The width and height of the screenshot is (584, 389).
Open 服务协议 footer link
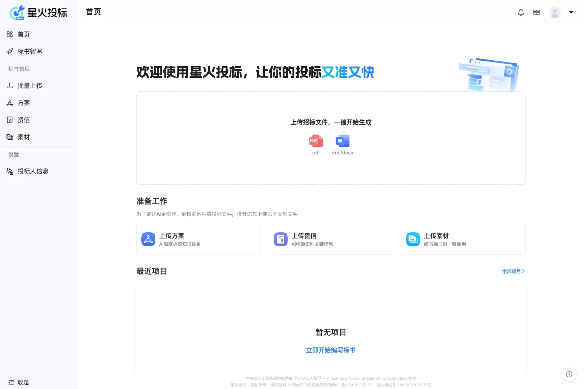coord(238,385)
